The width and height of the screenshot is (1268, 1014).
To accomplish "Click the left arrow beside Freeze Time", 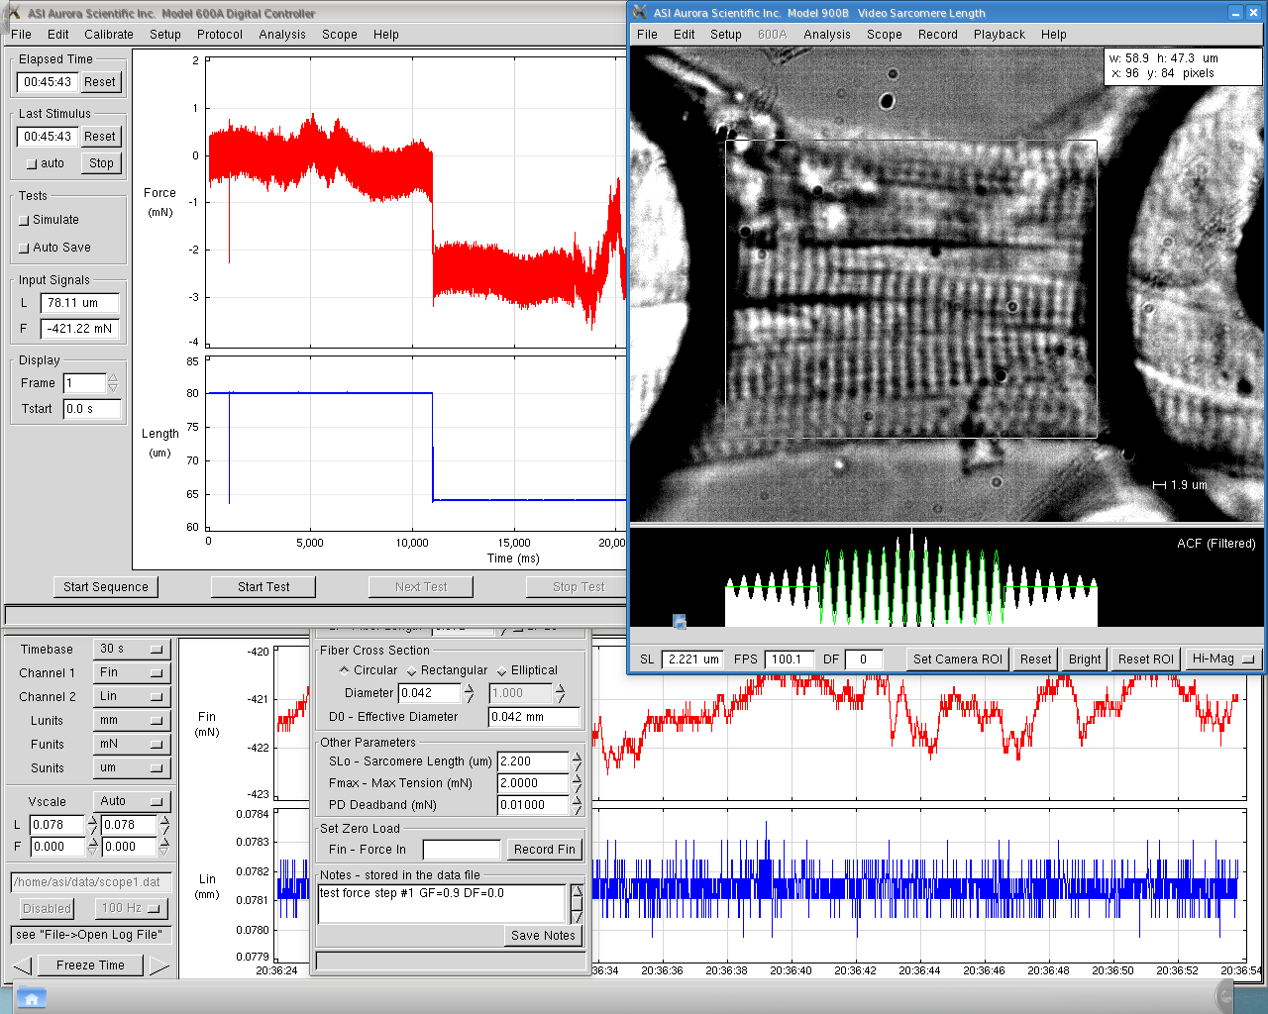I will pos(23,965).
